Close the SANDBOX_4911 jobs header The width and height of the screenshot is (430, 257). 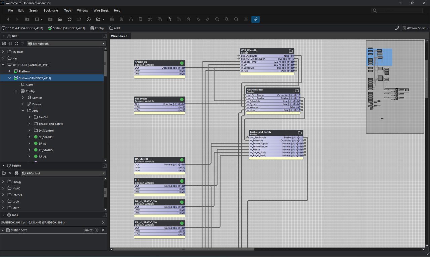pos(103,222)
